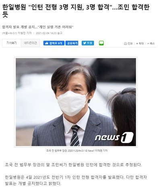Click the Facebook 좋아요 thumbs-up button
Screen dimensions: 161x191
[54, 43]
